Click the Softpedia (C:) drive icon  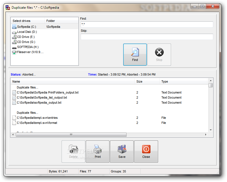click(x=14, y=27)
